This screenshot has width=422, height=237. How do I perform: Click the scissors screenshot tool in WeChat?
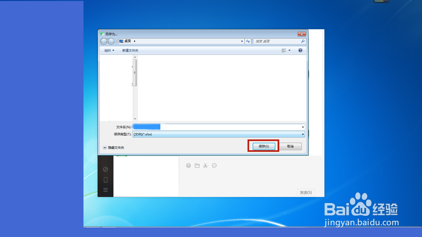point(206,166)
